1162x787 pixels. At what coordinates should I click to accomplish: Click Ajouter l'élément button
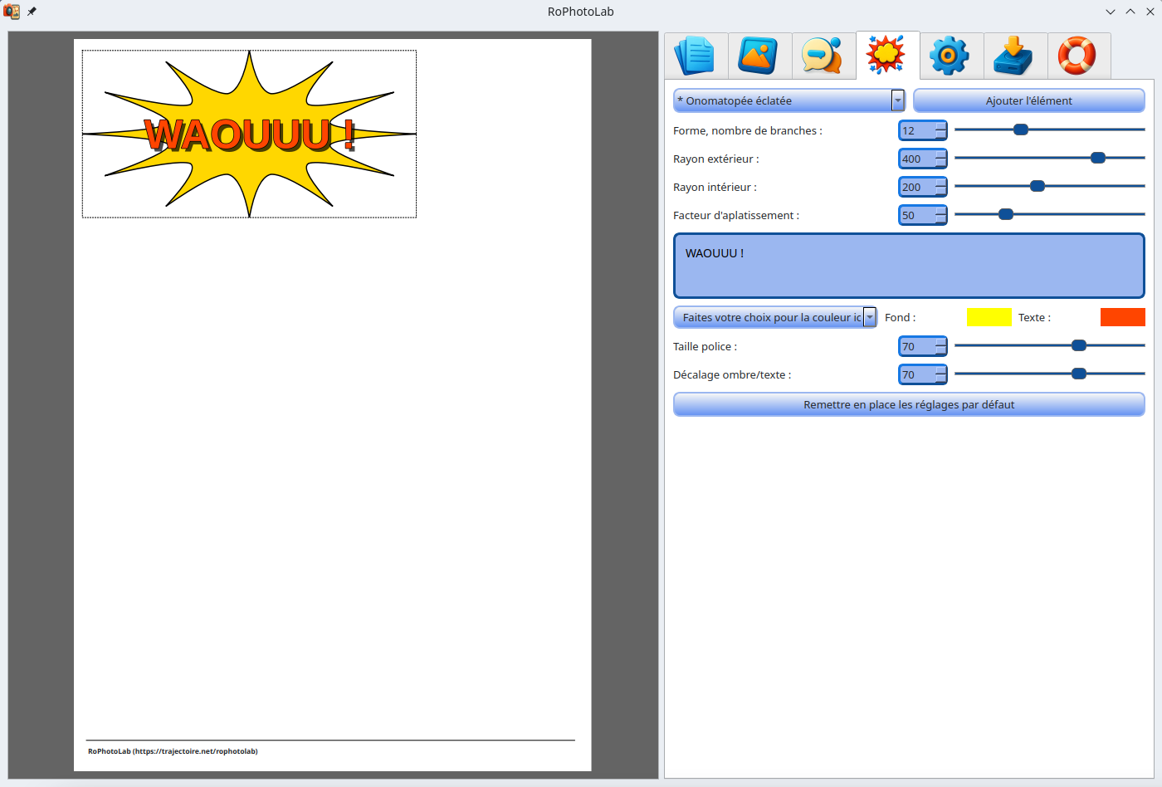pyautogui.click(x=1028, y=100)
